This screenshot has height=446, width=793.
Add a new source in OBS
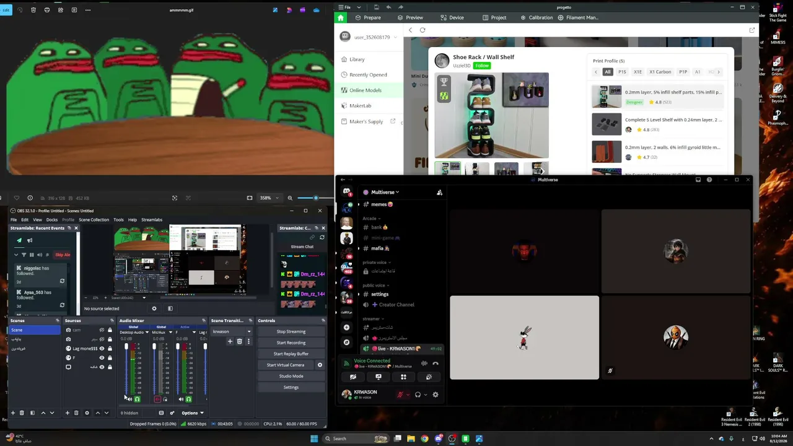pos(68,413)
